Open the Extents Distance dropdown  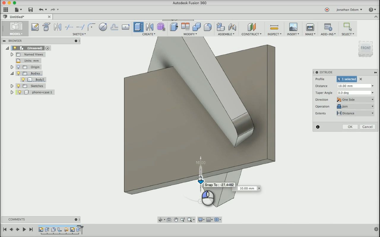[355, 113]
